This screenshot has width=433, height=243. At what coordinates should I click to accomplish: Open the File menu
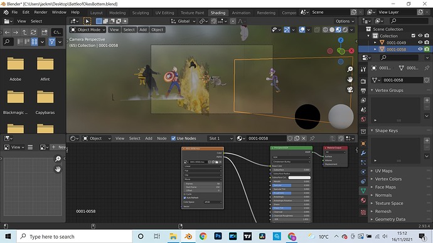coord(14,13)
